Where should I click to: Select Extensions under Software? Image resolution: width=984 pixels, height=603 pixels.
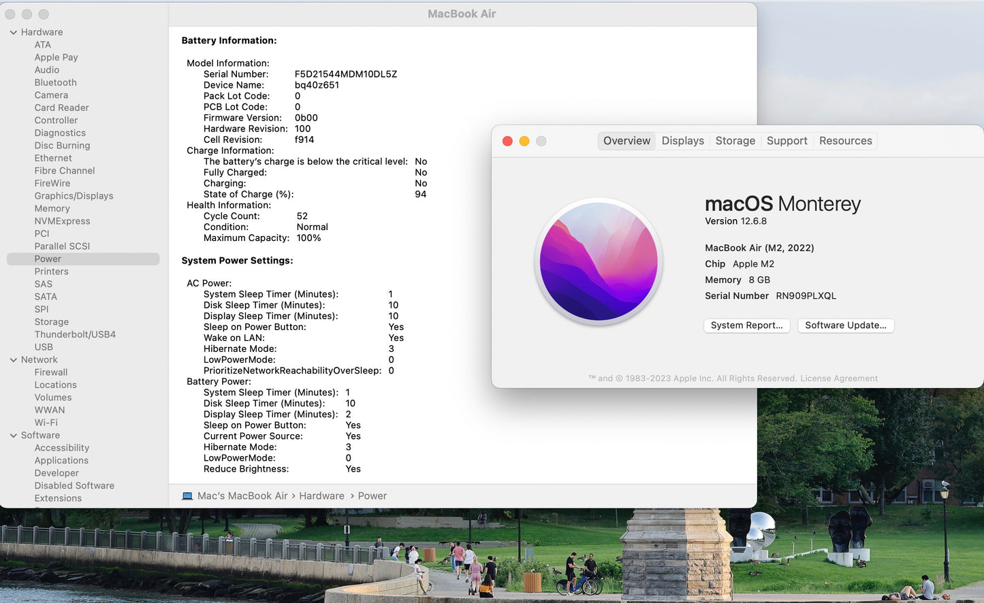pyautogui.click(x=58, y=498)
